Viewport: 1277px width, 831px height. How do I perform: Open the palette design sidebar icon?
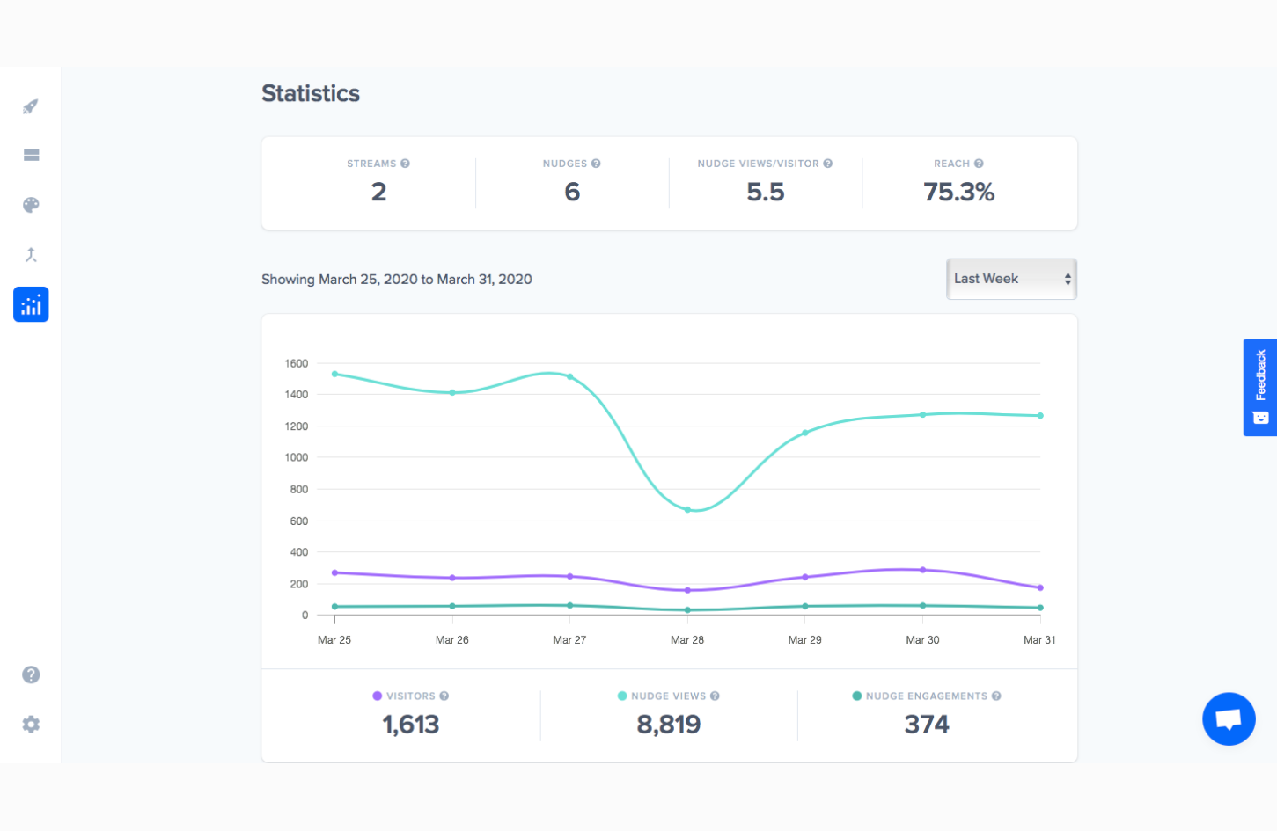(x=31, y=205)
